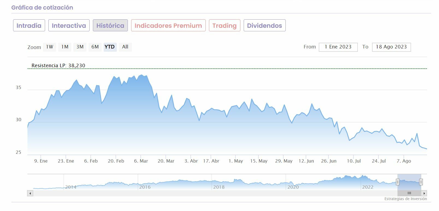
Task: Choose the 3M zoom range
Action: click(80, 47)
